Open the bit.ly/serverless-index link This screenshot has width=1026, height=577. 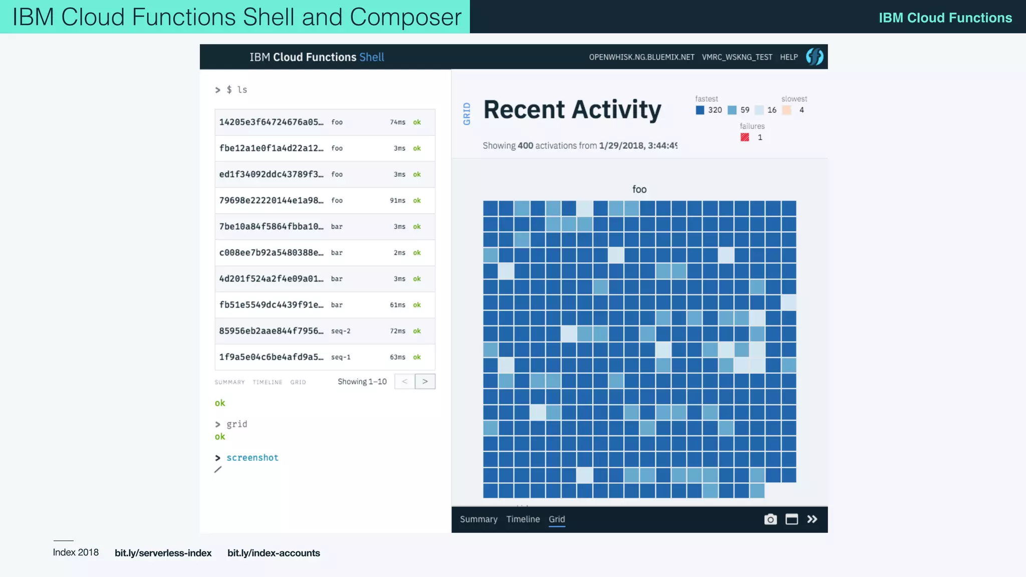point(163,553)
